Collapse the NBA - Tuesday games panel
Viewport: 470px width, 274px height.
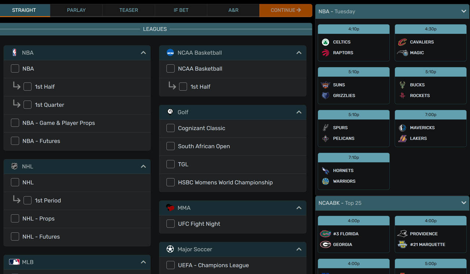click(464, 11)
